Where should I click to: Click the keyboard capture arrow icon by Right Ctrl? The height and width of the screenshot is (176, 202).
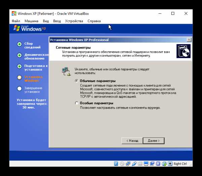click(x=170, y=164)
